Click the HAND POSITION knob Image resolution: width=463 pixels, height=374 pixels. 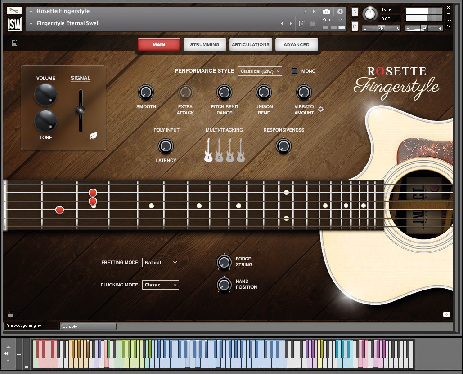tap(224, 284)
